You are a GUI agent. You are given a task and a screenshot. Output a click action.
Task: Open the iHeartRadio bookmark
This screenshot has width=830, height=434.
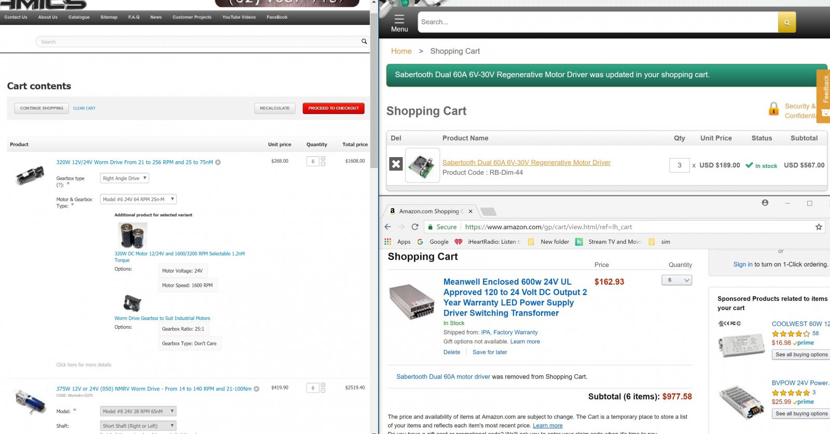pos(488,242)
